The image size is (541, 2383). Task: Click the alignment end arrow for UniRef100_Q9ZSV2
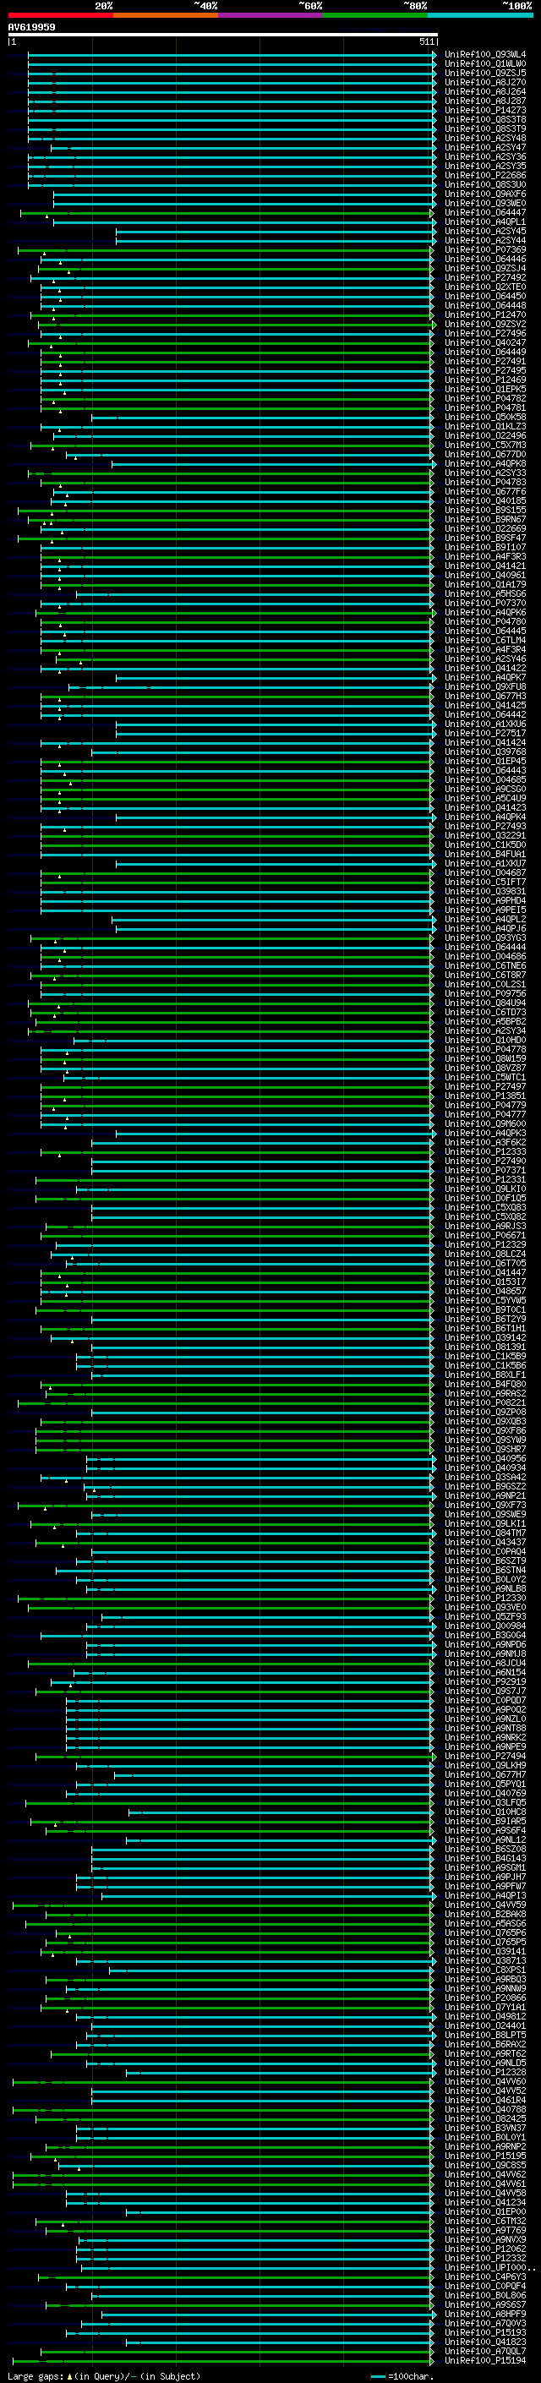point(434,325)
